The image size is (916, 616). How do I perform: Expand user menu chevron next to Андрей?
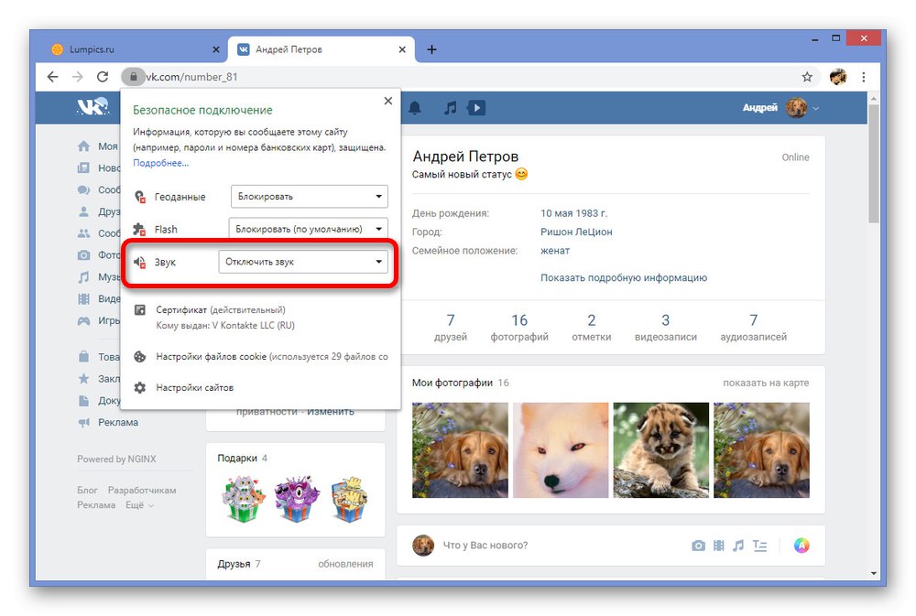815,108
